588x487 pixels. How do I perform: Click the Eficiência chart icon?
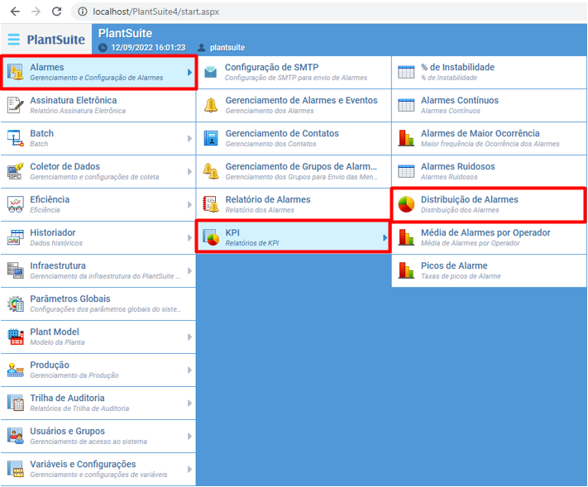tap(16, 204)
